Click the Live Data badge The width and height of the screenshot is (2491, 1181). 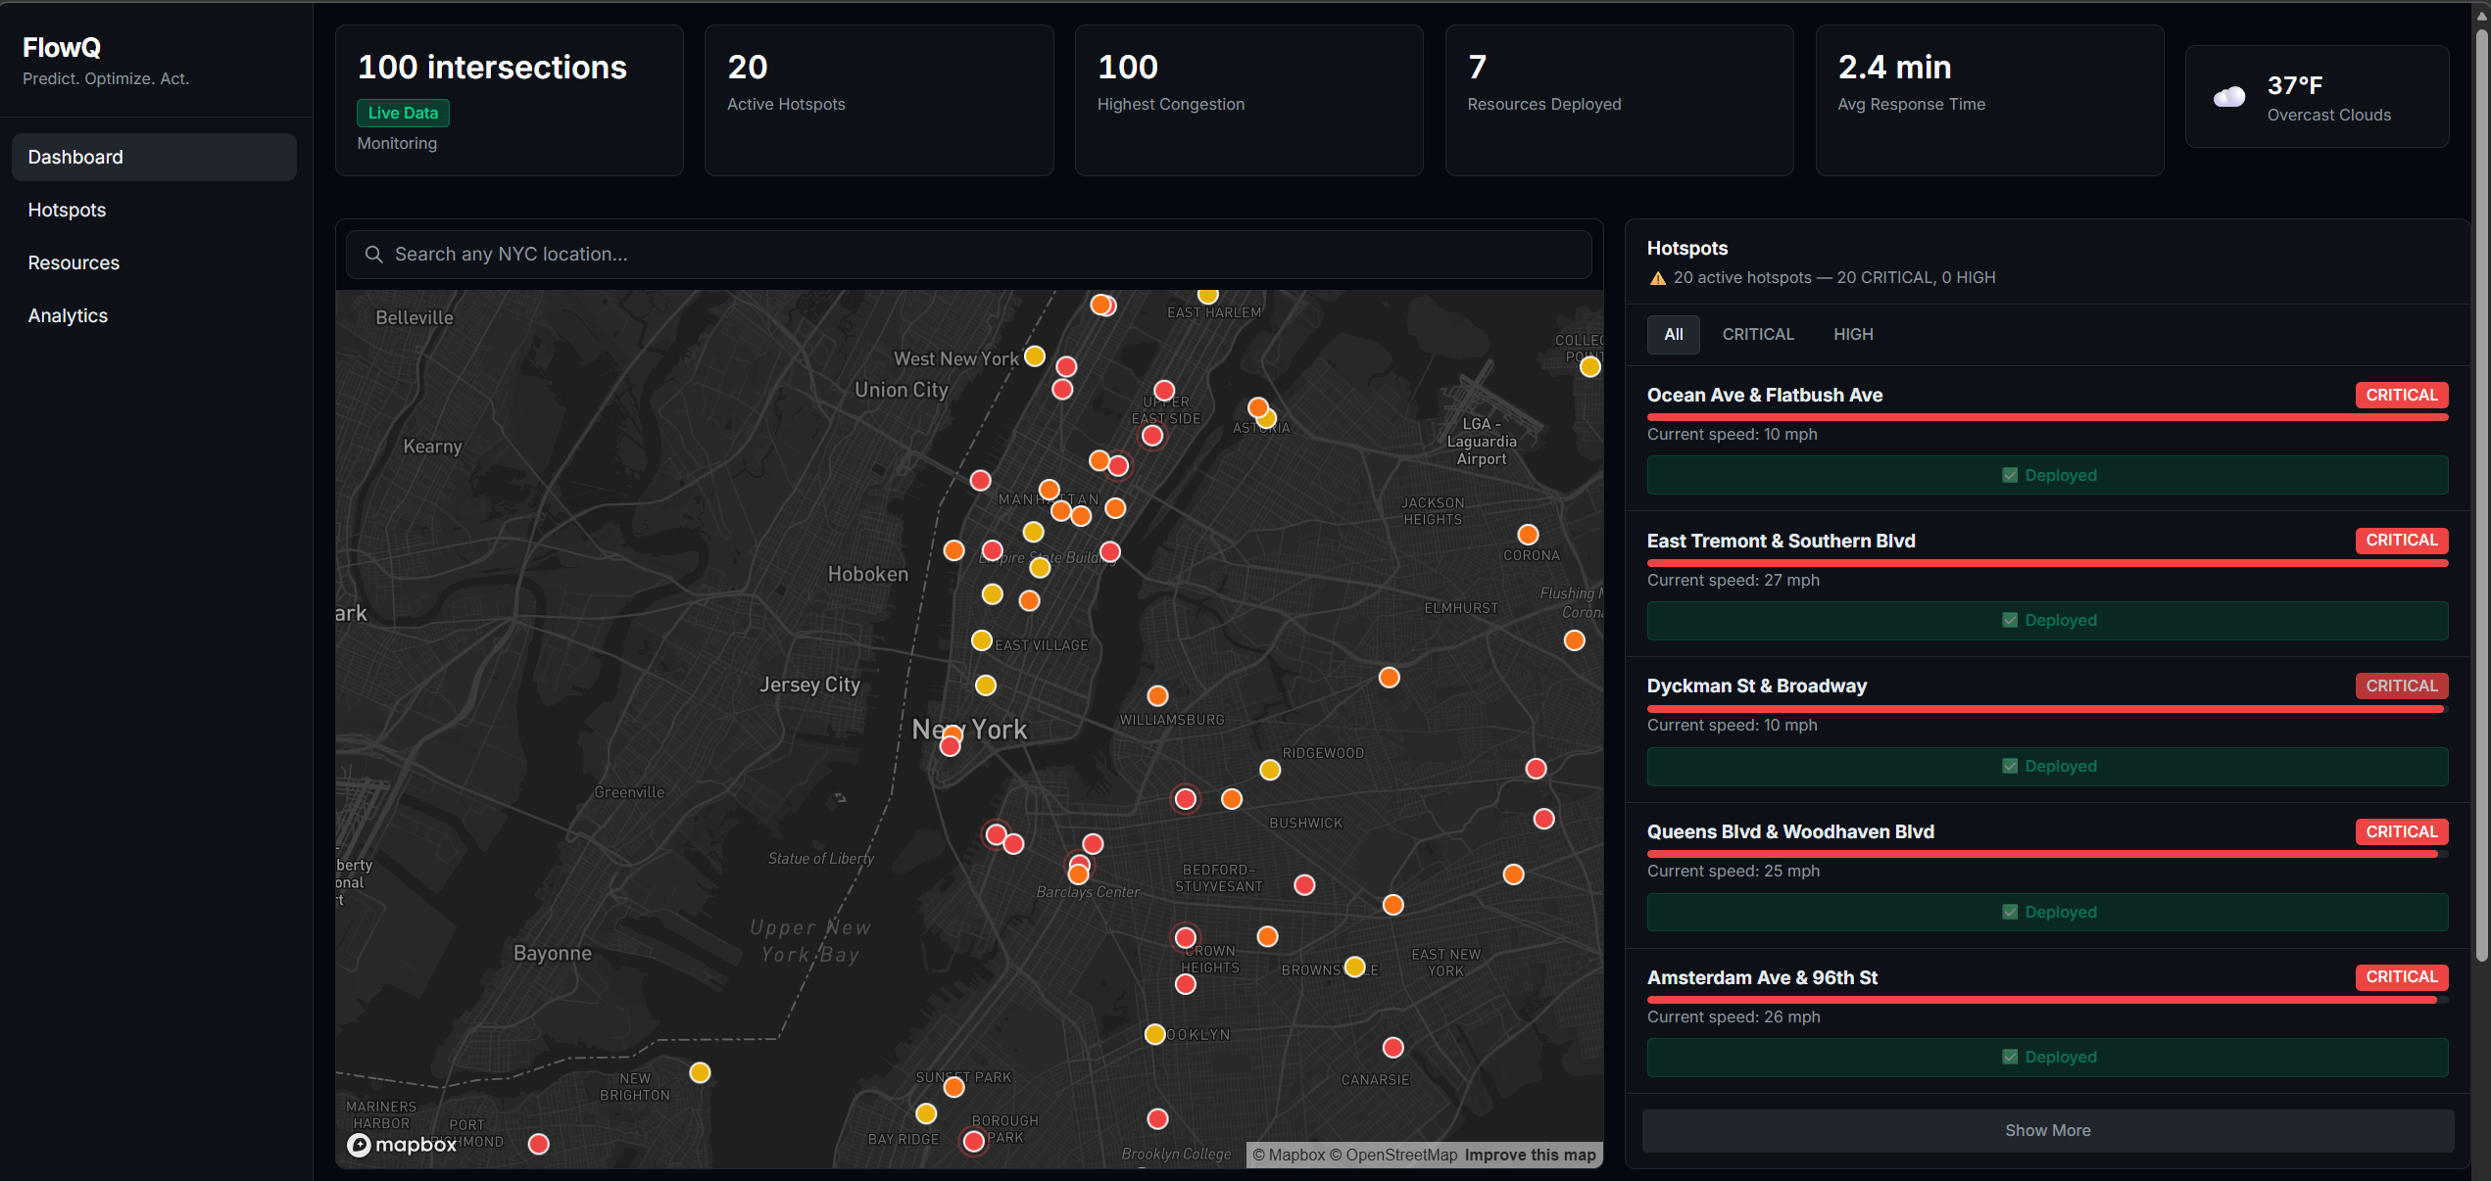[x=403, y=114]
